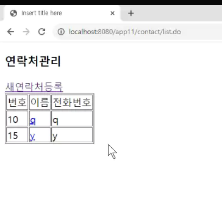Viewport: 222px width, 221px height.
Task: Close the 'Insert title here' tab
Action: pos(112,13)
